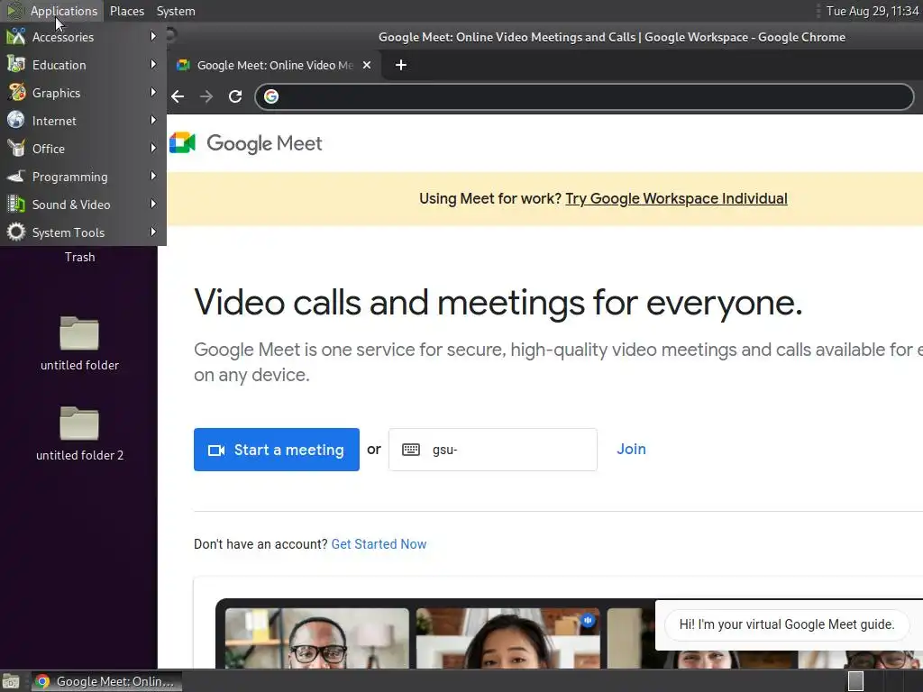Image resolution: width=923 pixels, height=692 pixels.
Task: Click the Join button
Action: 631,449
